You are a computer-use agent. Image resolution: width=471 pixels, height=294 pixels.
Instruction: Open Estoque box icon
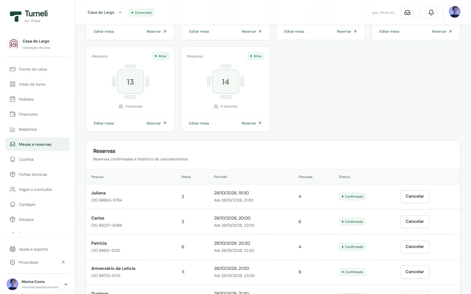13,219
